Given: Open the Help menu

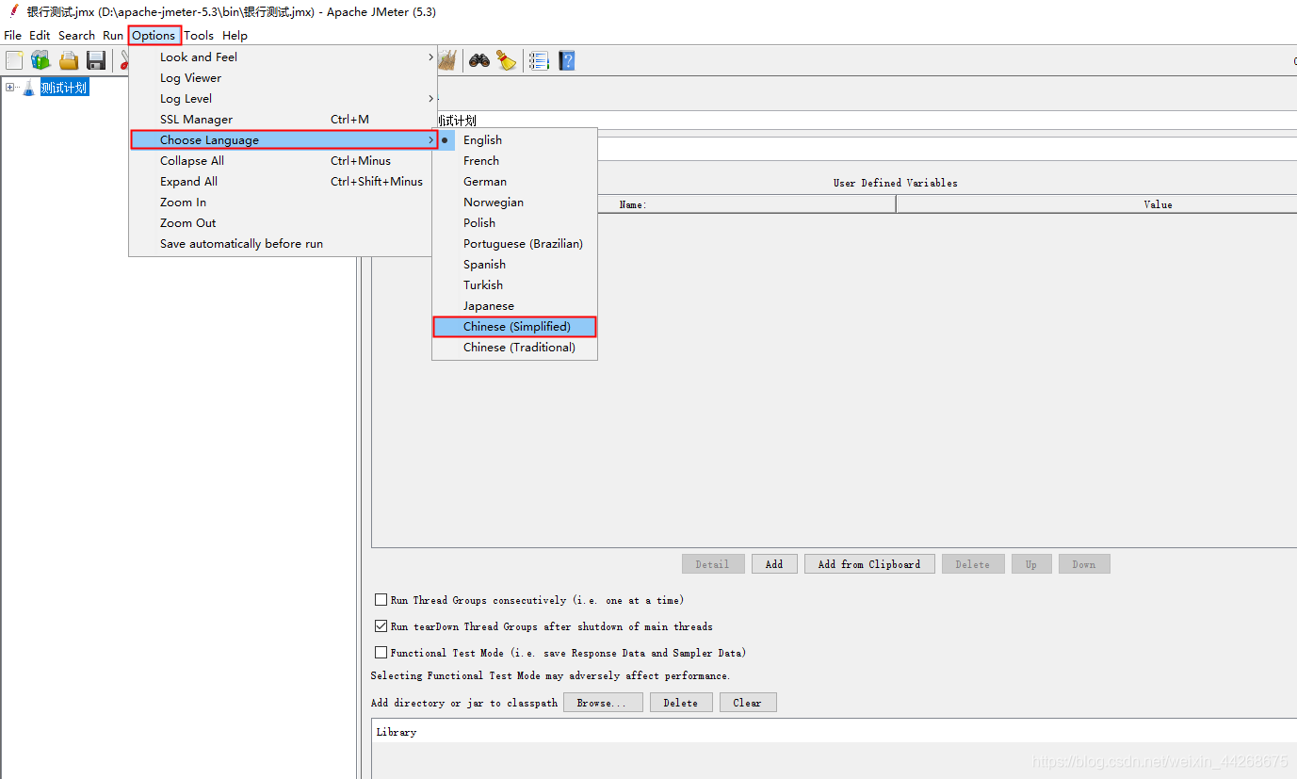Looking at the screenshot, I should 235,36.
